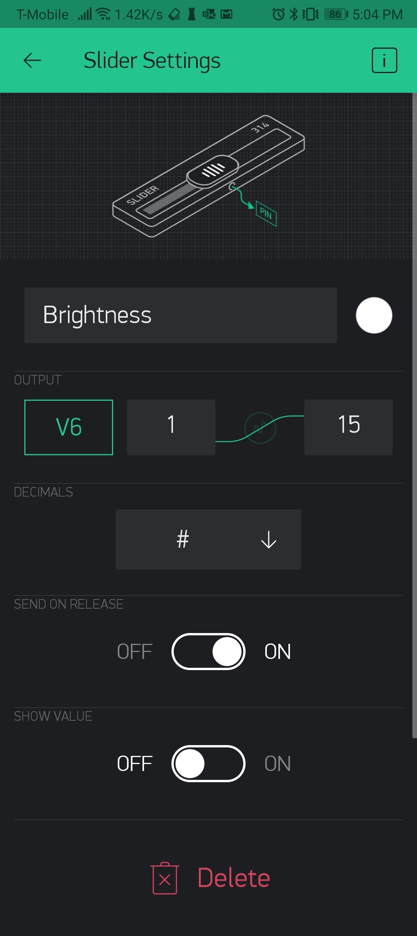Toggle the Send On Release switch

208,652
